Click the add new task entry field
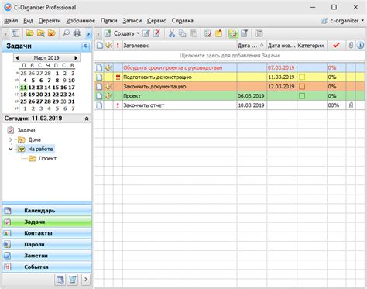367x289 pixels. [x=229, y=56]
